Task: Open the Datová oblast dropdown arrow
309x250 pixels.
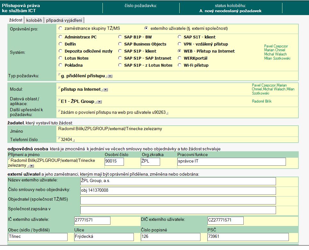Action: pyautogui.click(x=100, y=102)
